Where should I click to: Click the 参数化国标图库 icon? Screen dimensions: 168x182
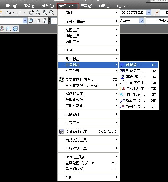(61, 79)
